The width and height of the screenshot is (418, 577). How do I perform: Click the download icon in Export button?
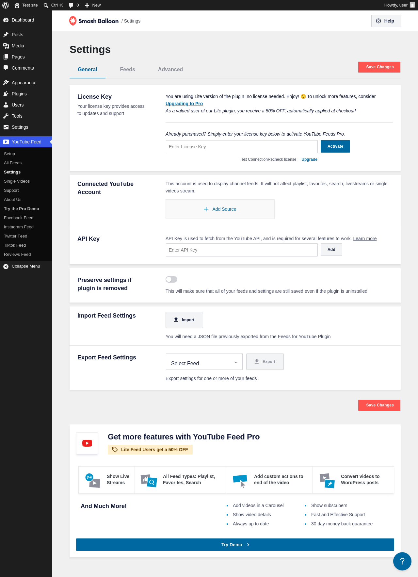pos(257,361)
